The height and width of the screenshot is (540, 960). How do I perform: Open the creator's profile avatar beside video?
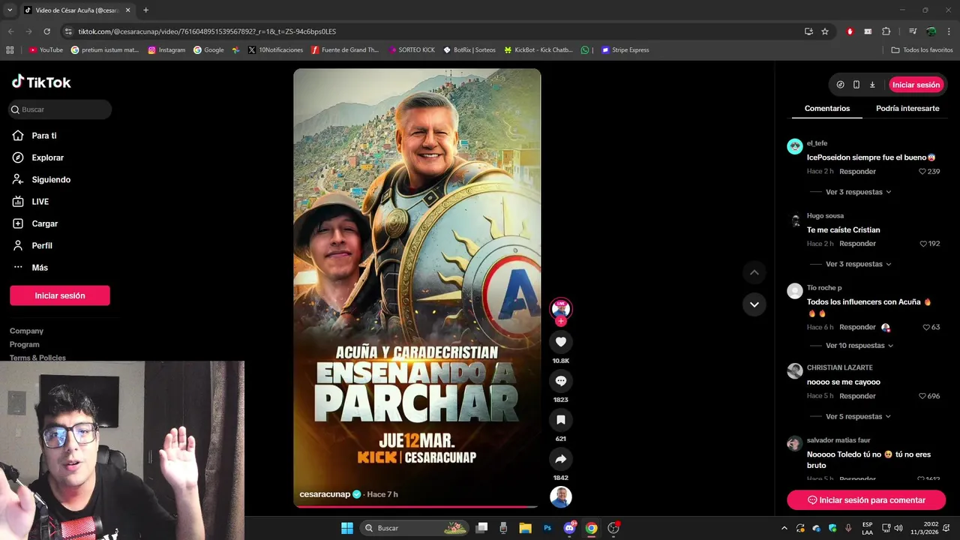(x=560, y=307)
